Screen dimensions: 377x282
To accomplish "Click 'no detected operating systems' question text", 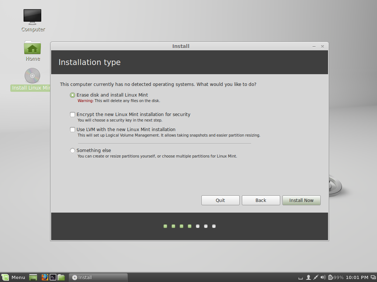I will coord(158,84).
